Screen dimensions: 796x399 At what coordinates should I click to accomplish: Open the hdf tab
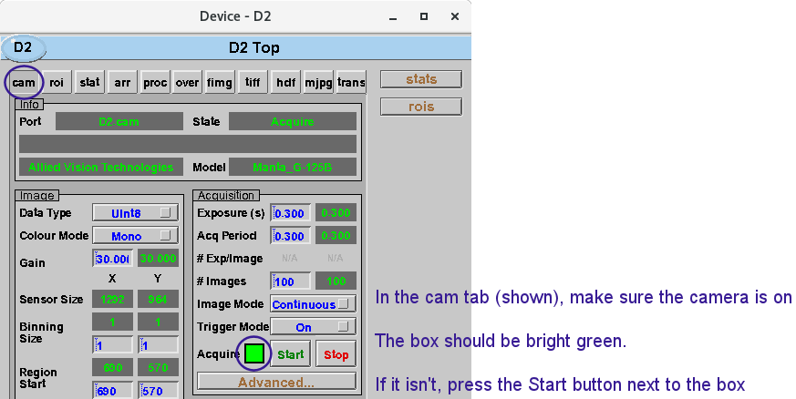point(285,82)
